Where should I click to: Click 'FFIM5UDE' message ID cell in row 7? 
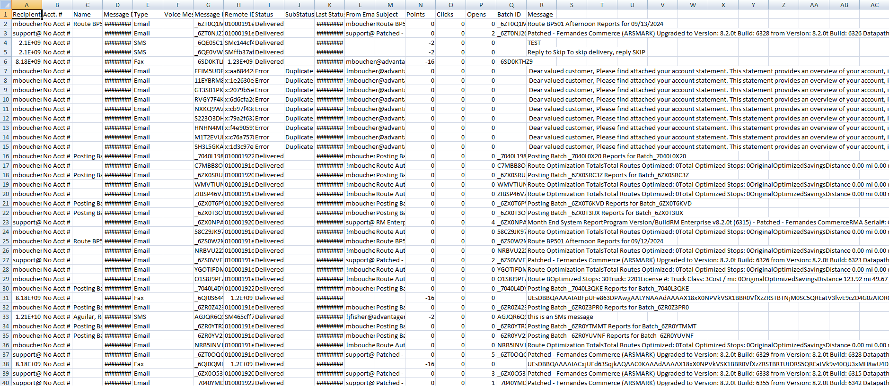208,71
